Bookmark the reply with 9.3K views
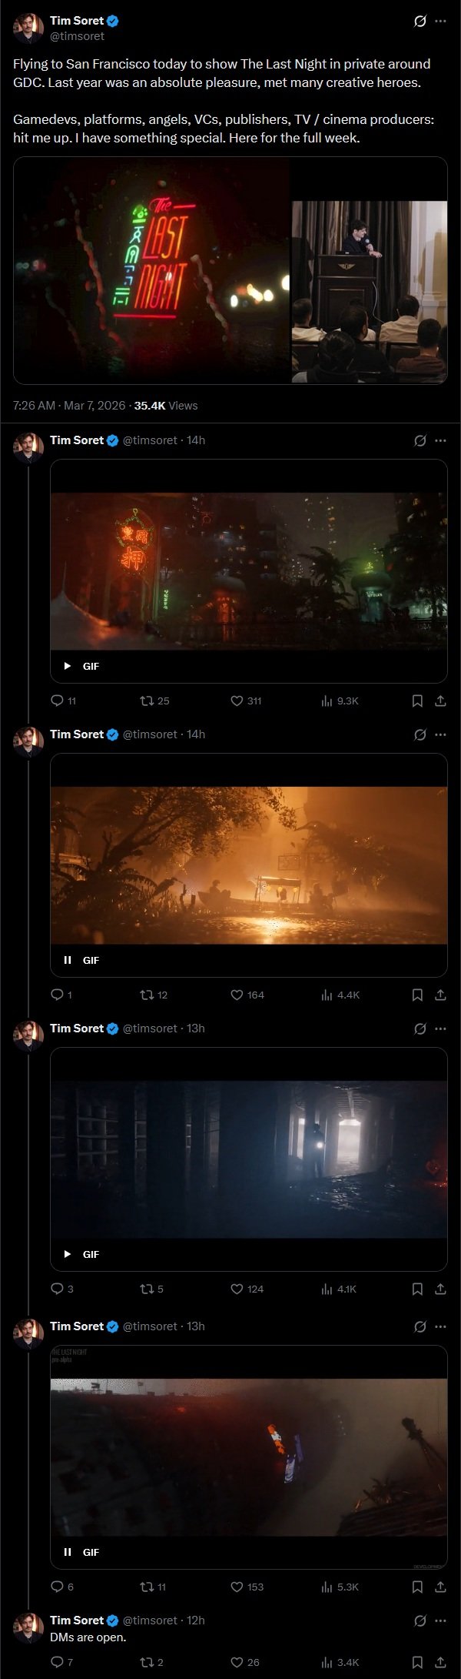The width and height of the screenshot is (461, 1679). [417, 701]
